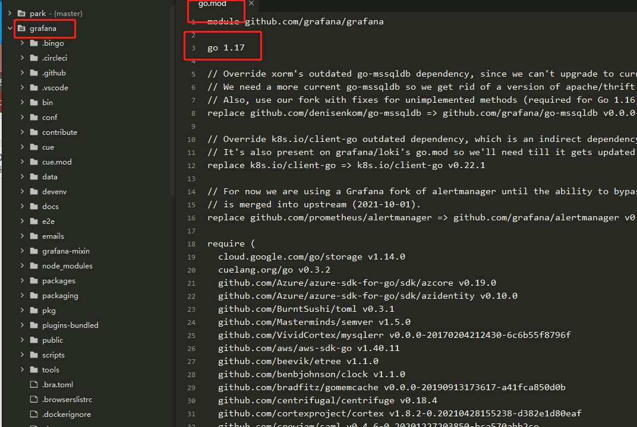Click 'github.com/beevik/etree v1.1.0' line

click(x=298, y=361)
